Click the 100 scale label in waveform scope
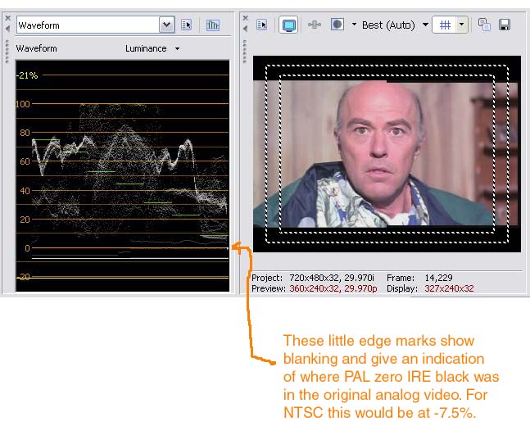530x426 pixels. tap(23, 104)
